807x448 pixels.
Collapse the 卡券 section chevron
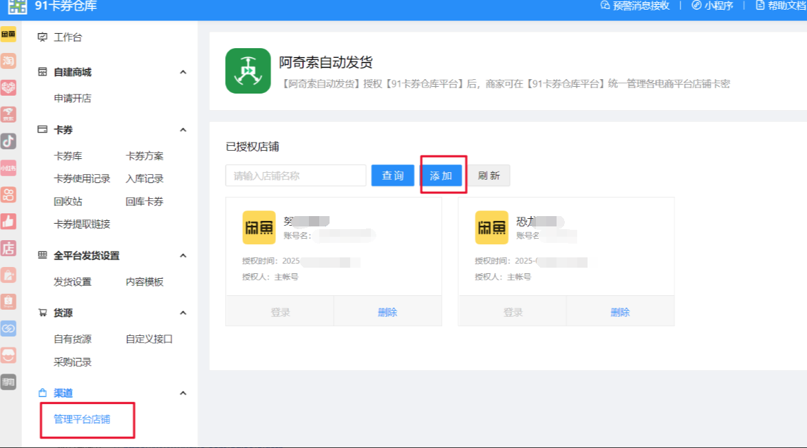[183, 130]
